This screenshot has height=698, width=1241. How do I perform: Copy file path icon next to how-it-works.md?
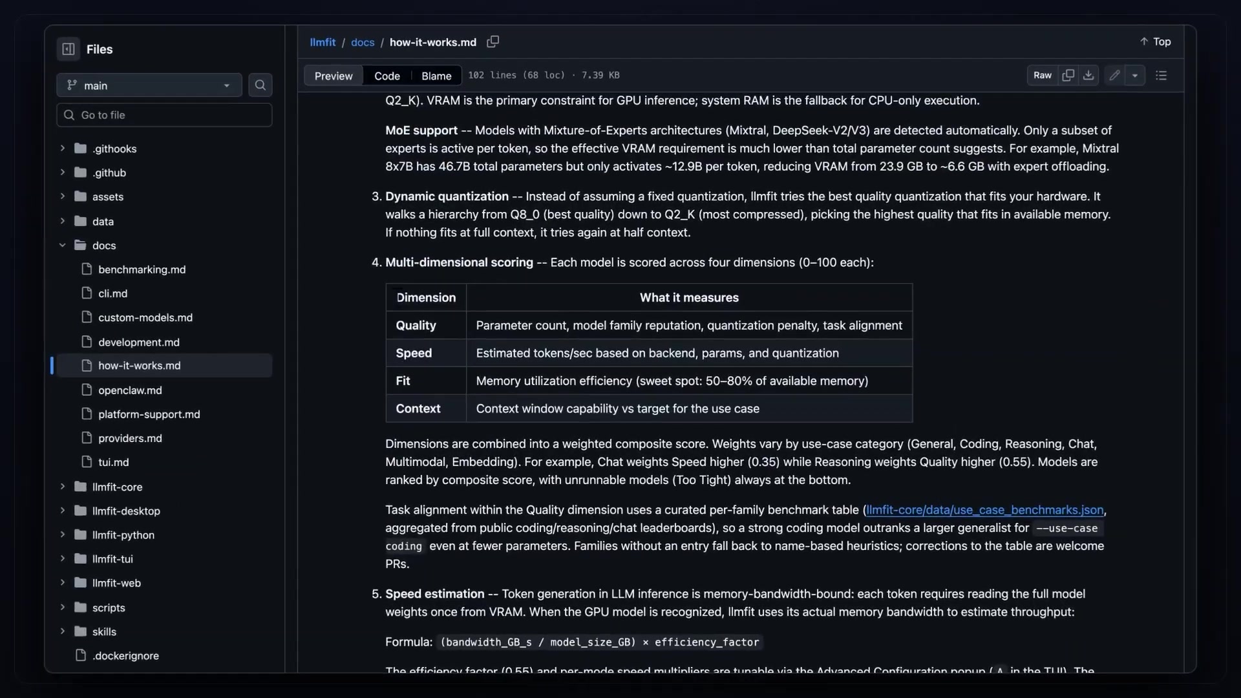coord(493,42)
